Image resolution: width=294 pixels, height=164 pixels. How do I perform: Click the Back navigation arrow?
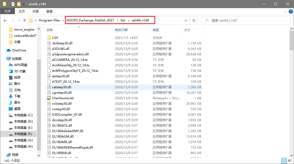point(5,21)
